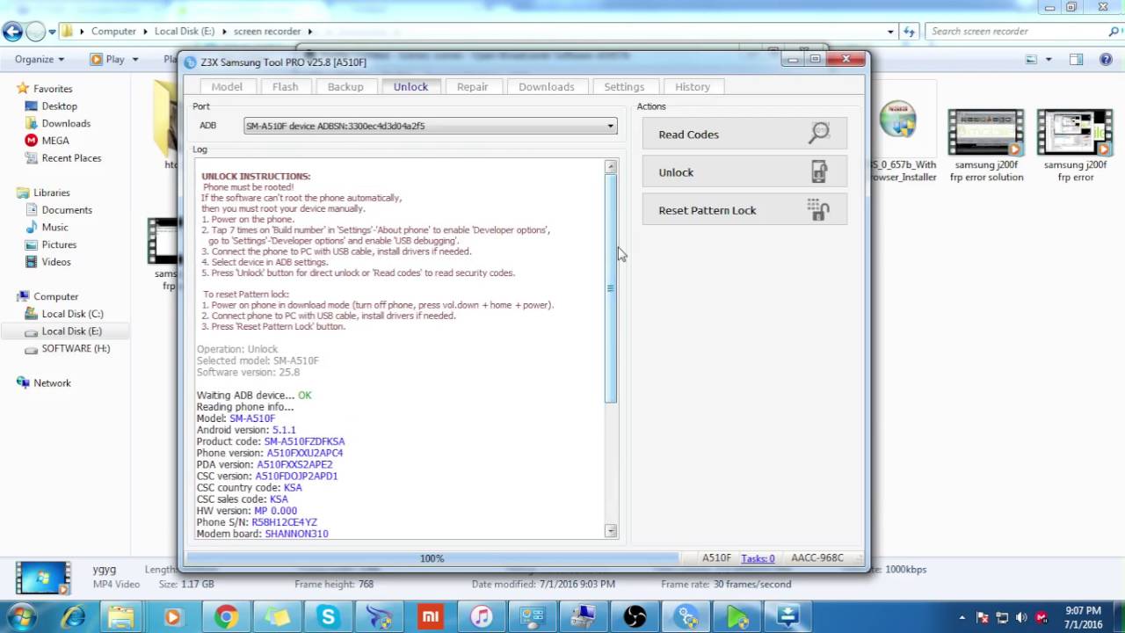Click the Reset Pattern Lock button
The height and width of the screenshot is (633, 1125).
pos(744,210)
